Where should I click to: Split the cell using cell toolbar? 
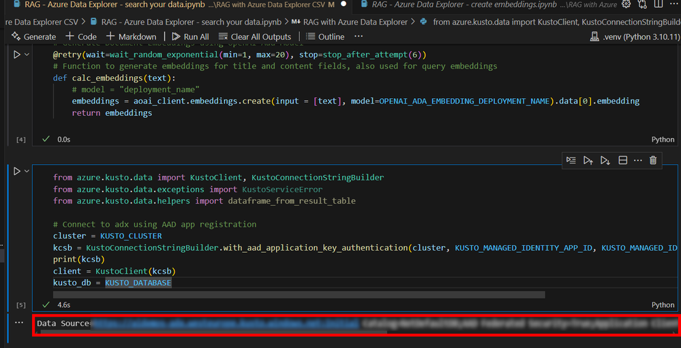[622, 160]
